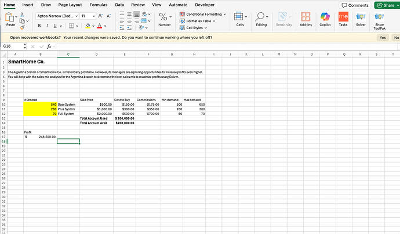400x234 pixels.
Task: Open the Tasks add-in icon
Action: click(x=343, y=17)
